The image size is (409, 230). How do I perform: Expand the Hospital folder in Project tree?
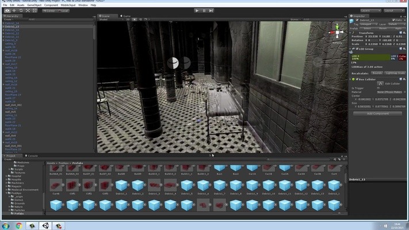click(x=6, y=177)
